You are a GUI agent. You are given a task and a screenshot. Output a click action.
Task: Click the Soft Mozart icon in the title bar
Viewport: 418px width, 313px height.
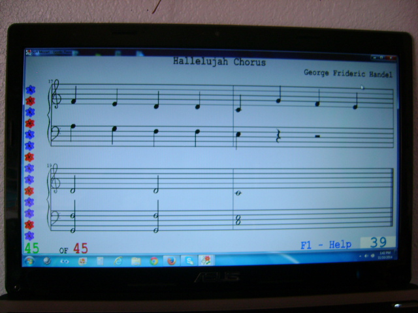[28, 52]
